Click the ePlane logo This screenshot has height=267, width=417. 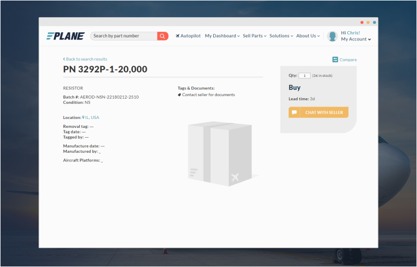point(65,36)
